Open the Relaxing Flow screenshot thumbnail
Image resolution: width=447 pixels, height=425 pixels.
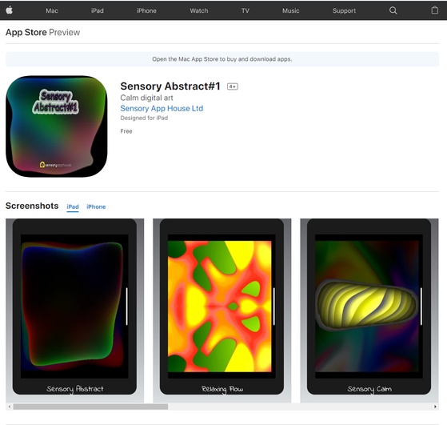[x=222, y=310]
